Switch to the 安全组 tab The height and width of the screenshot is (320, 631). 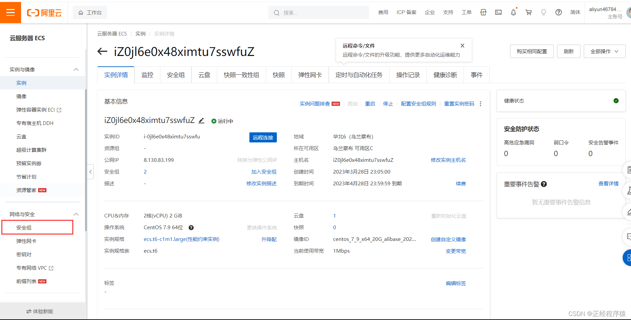[x=176, y=75]
